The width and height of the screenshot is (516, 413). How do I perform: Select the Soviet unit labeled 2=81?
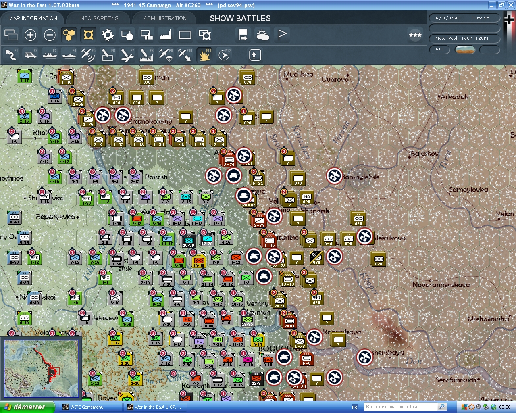[289, 321]
